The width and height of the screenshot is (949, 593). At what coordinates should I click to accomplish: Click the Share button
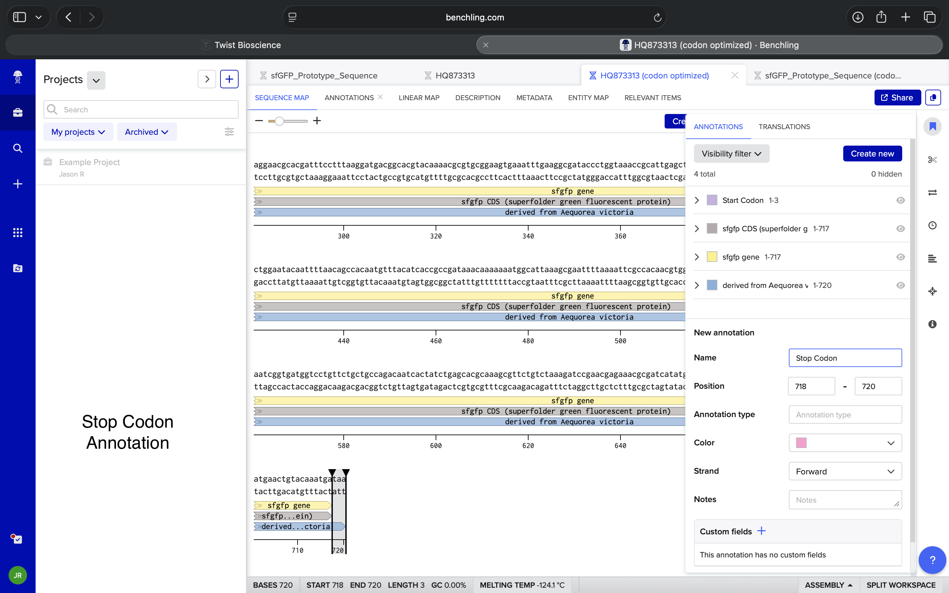(x=897, y=98)
